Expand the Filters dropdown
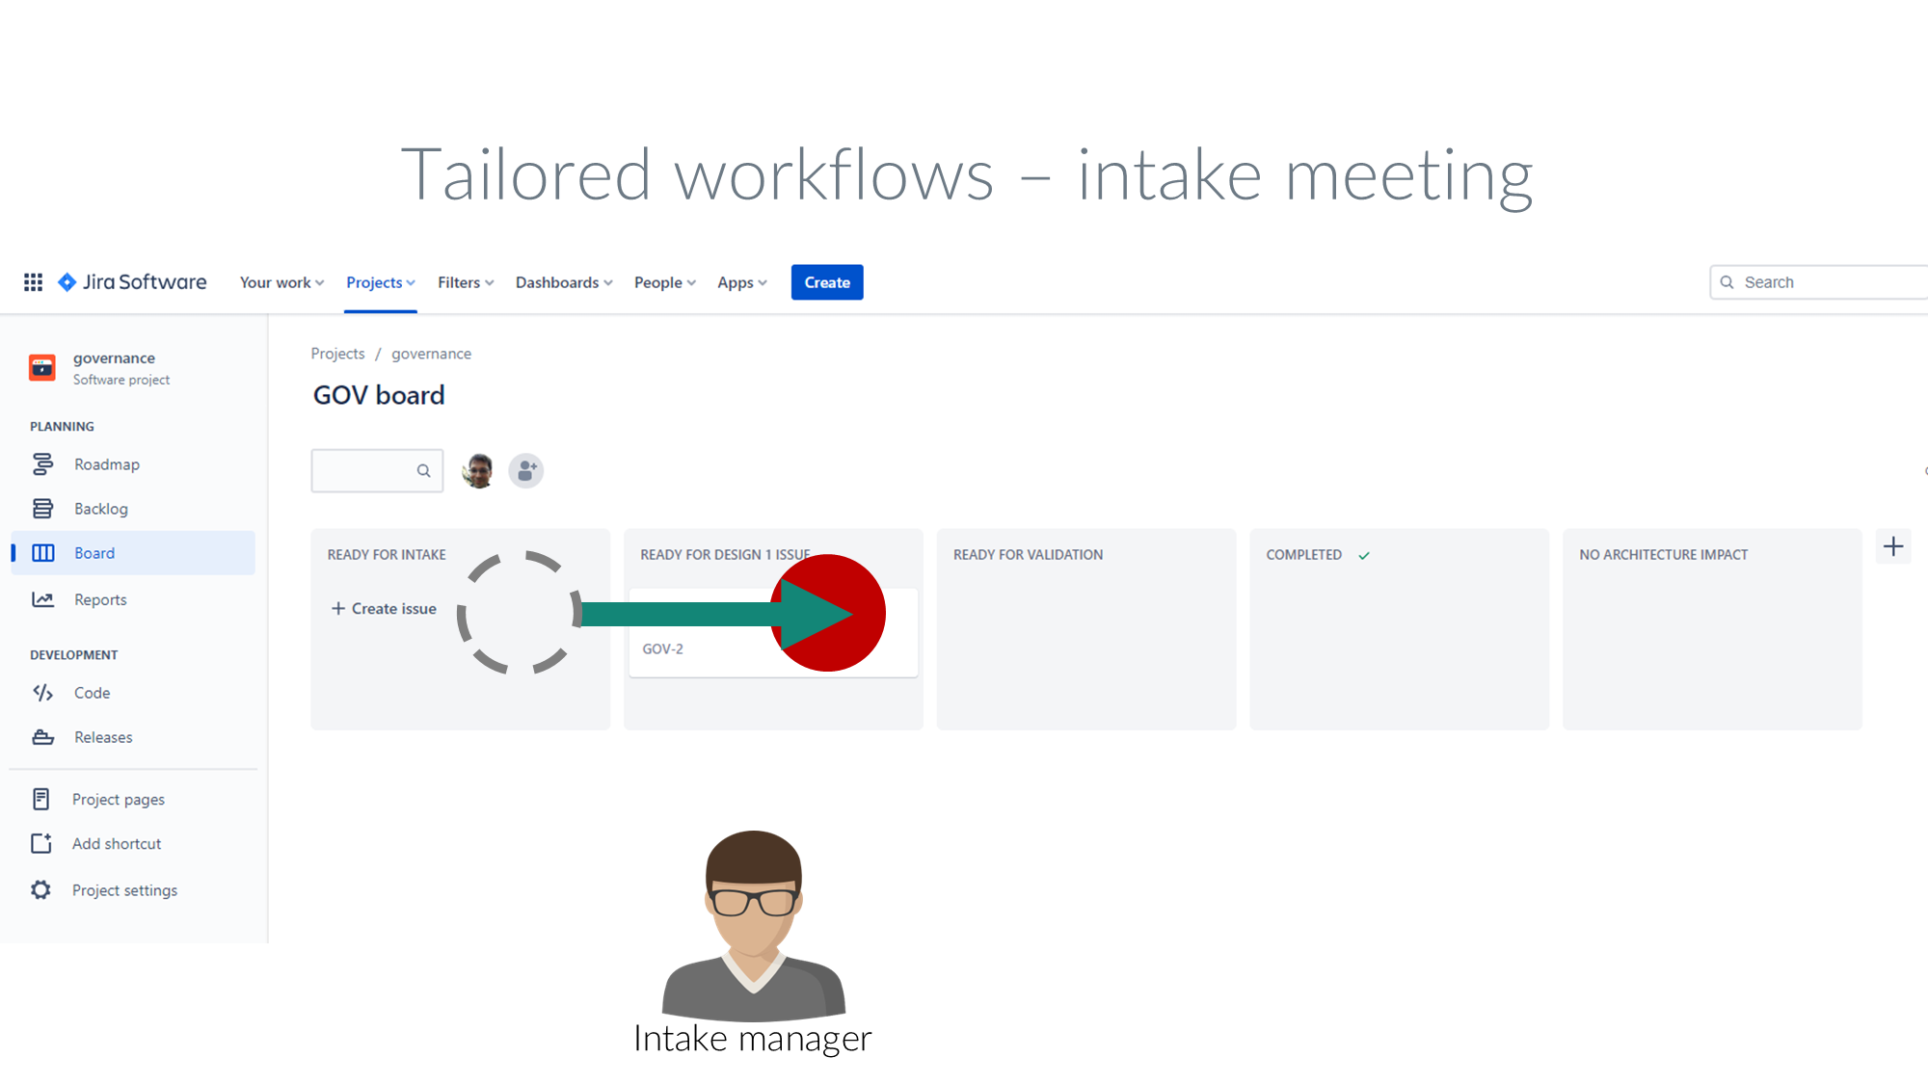This screenshot has height=1084, width=1928. coord(466,282)
